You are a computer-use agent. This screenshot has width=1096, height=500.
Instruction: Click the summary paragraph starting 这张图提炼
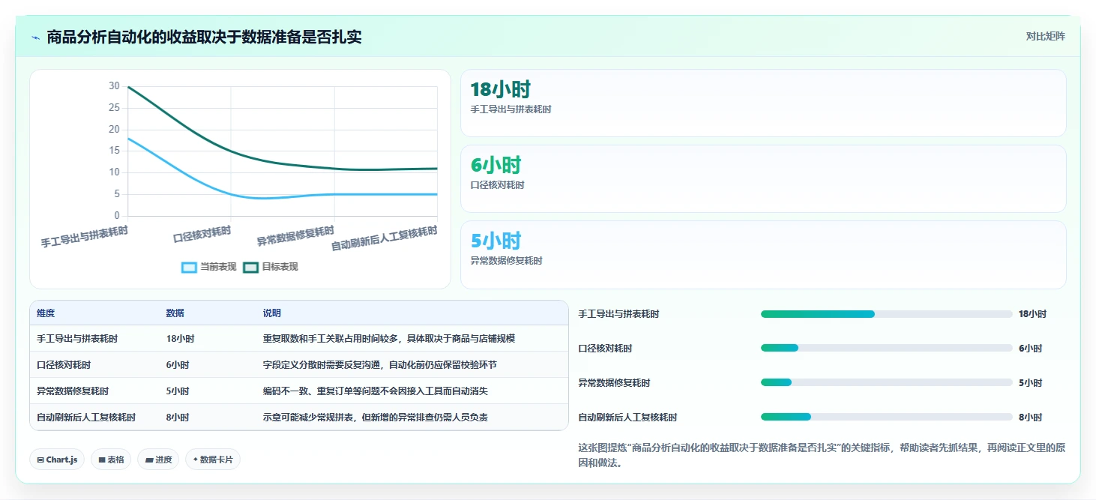[822, 455]
